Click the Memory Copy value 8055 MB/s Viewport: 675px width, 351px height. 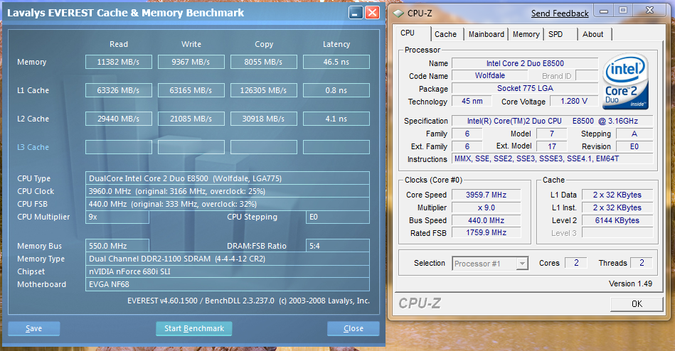pos(263,62)
